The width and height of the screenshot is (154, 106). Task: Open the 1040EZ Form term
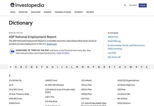51,80
